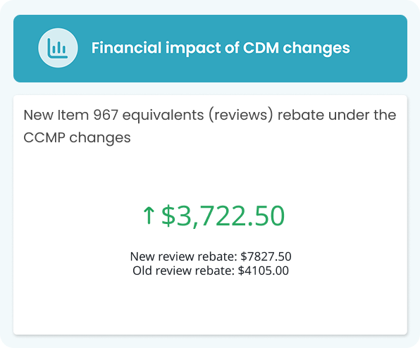Image resolution: width=420 pixels, height=348 pixels.
Task: Select the New review rebate line
Action: coord(211,256)
